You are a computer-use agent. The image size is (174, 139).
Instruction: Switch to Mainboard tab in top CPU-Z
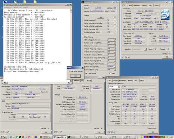pos(137,6)
